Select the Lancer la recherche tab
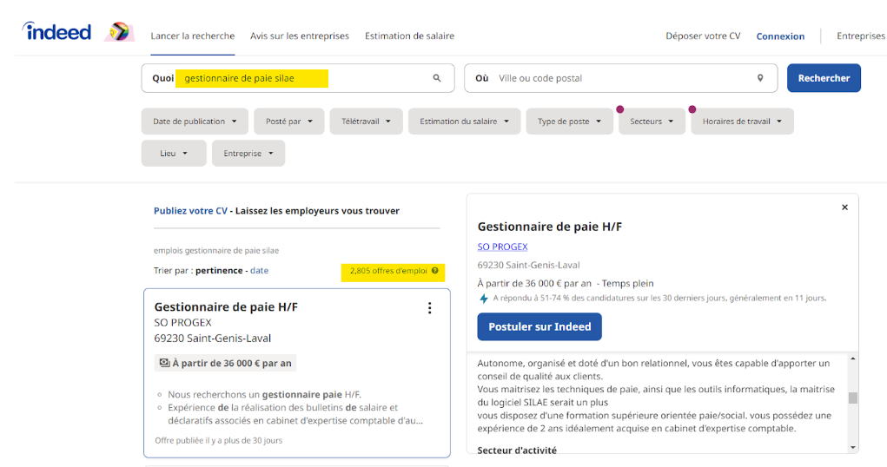 pos(192,36)
